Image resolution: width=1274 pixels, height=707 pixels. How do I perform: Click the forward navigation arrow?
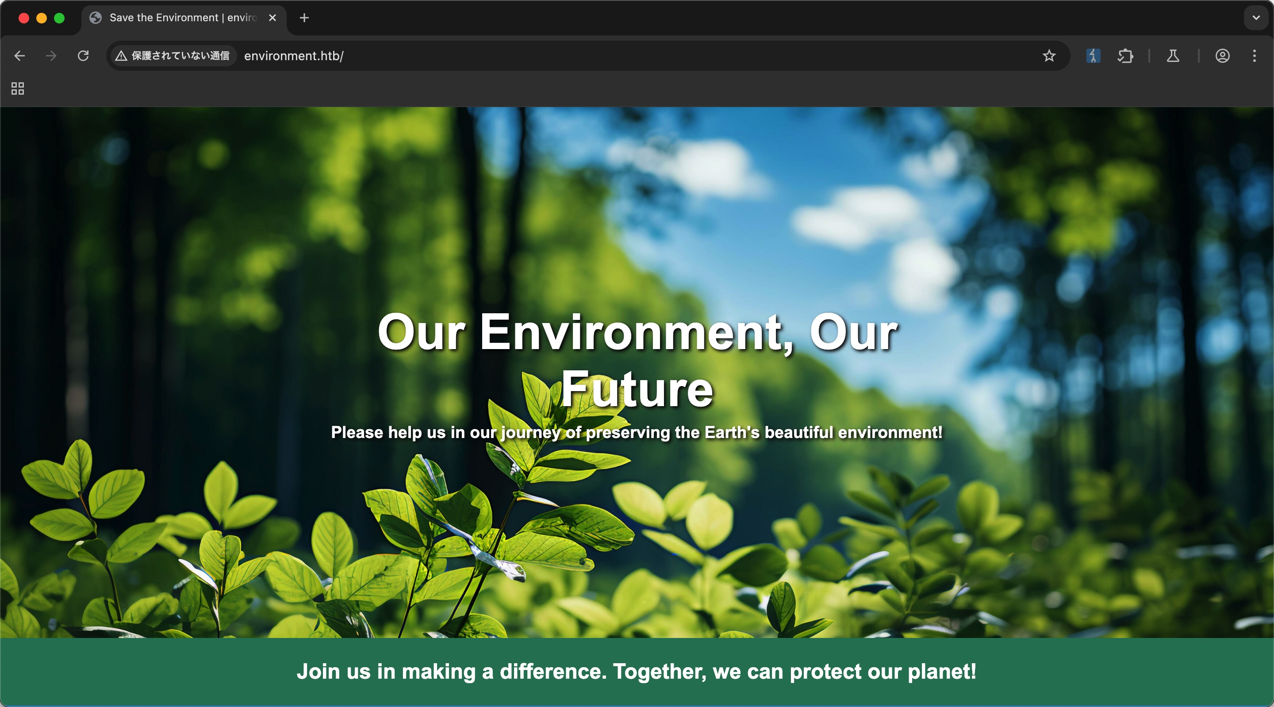[51, 56]
